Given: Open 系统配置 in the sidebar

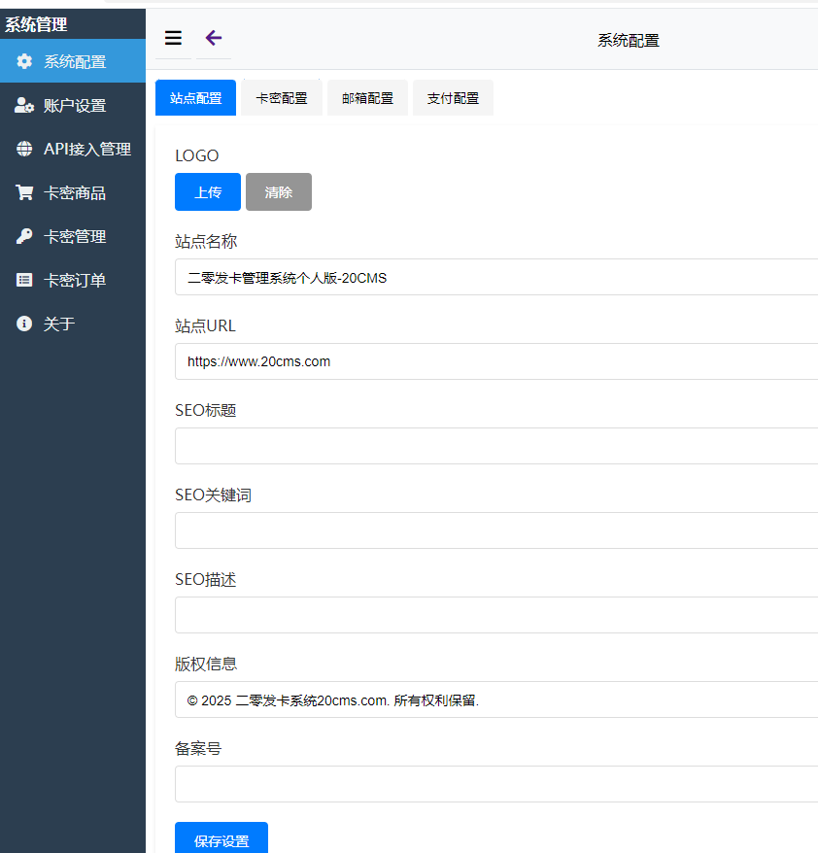Looking at the screenshot, I should coord(73,61).
